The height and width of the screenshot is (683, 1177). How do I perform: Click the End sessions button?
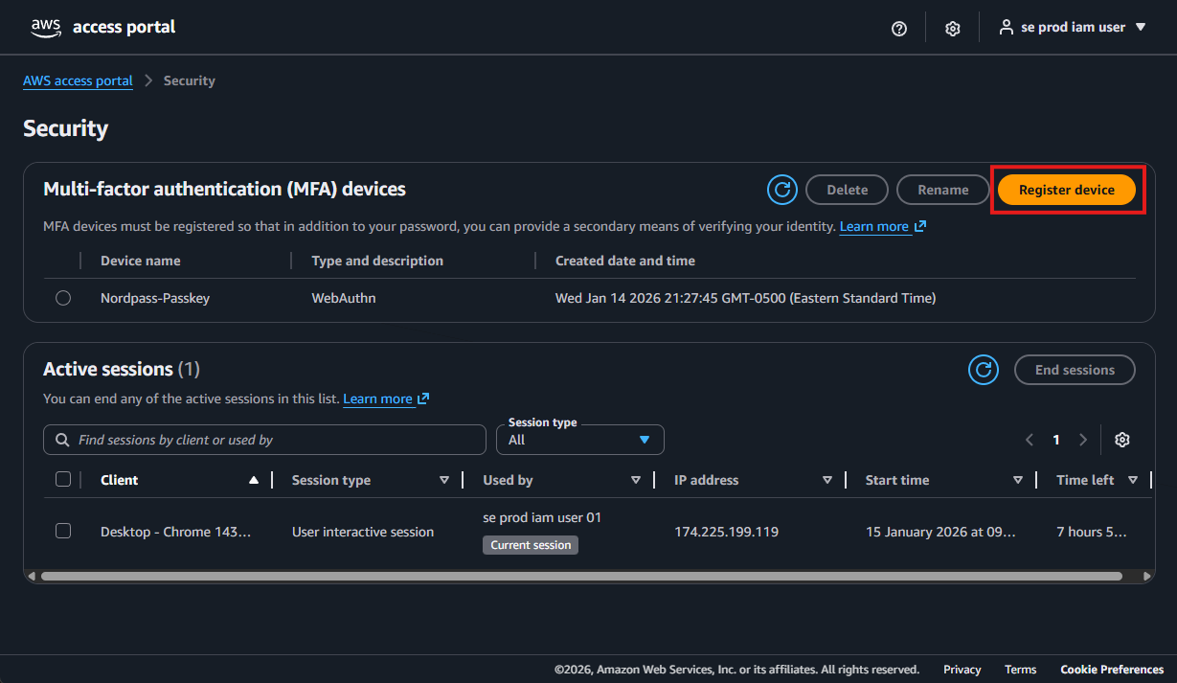click(x=1075, y=370)
